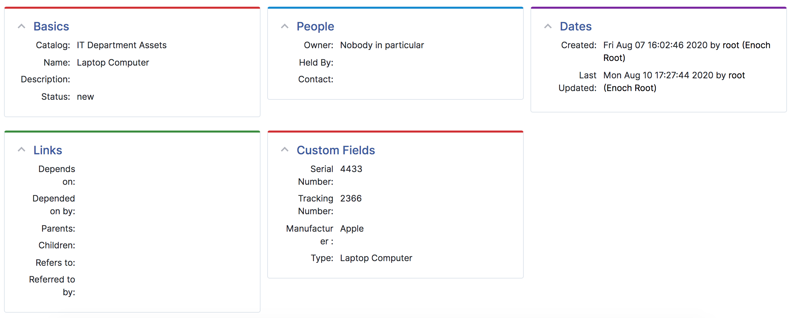Collapse the Basics panel chevron
Viewport: 791px width, 318px height.
pos(21,26)
